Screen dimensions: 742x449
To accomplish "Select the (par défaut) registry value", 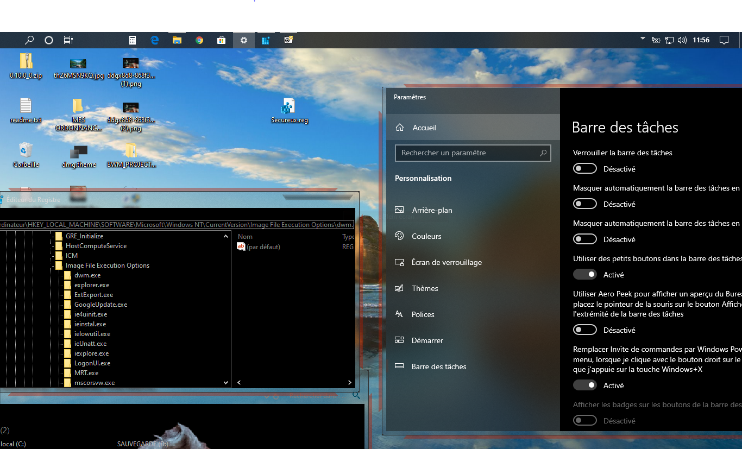I will coord(259,247).
